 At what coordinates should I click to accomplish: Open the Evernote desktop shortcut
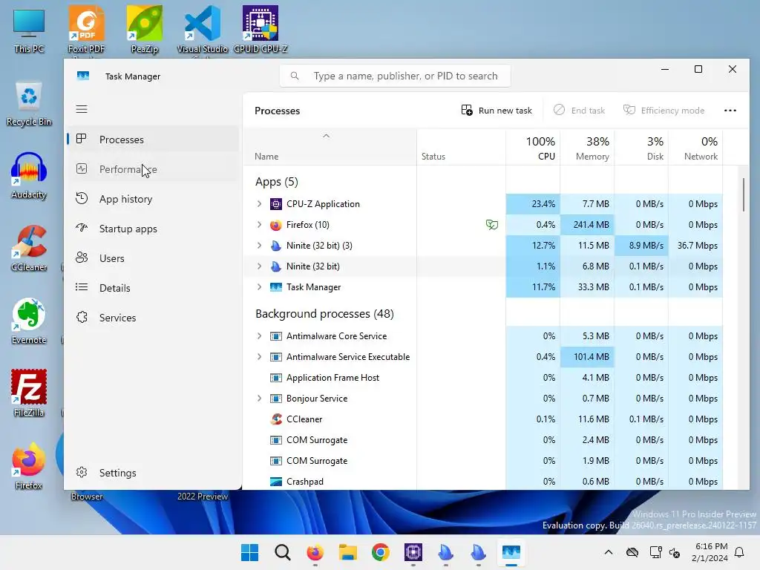coord(29,321)
